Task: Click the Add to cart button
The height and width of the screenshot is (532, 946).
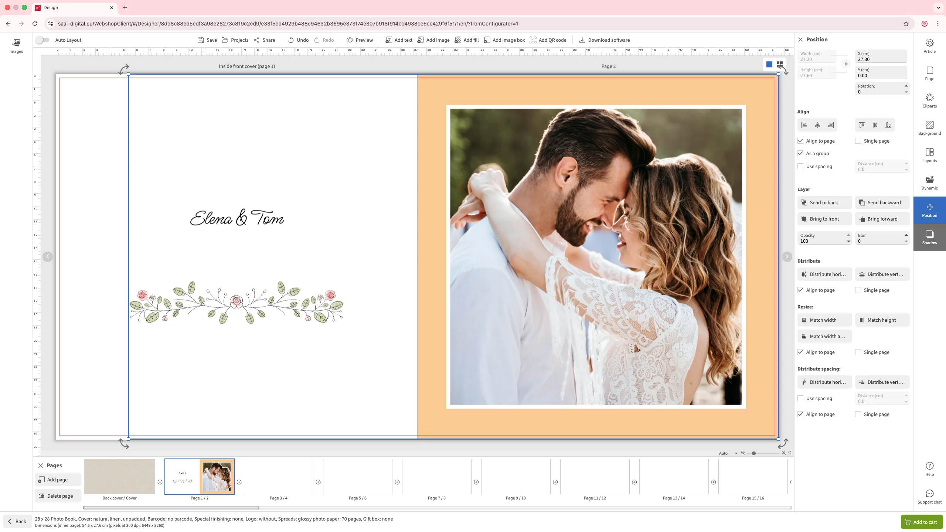Action: (921, 522)
